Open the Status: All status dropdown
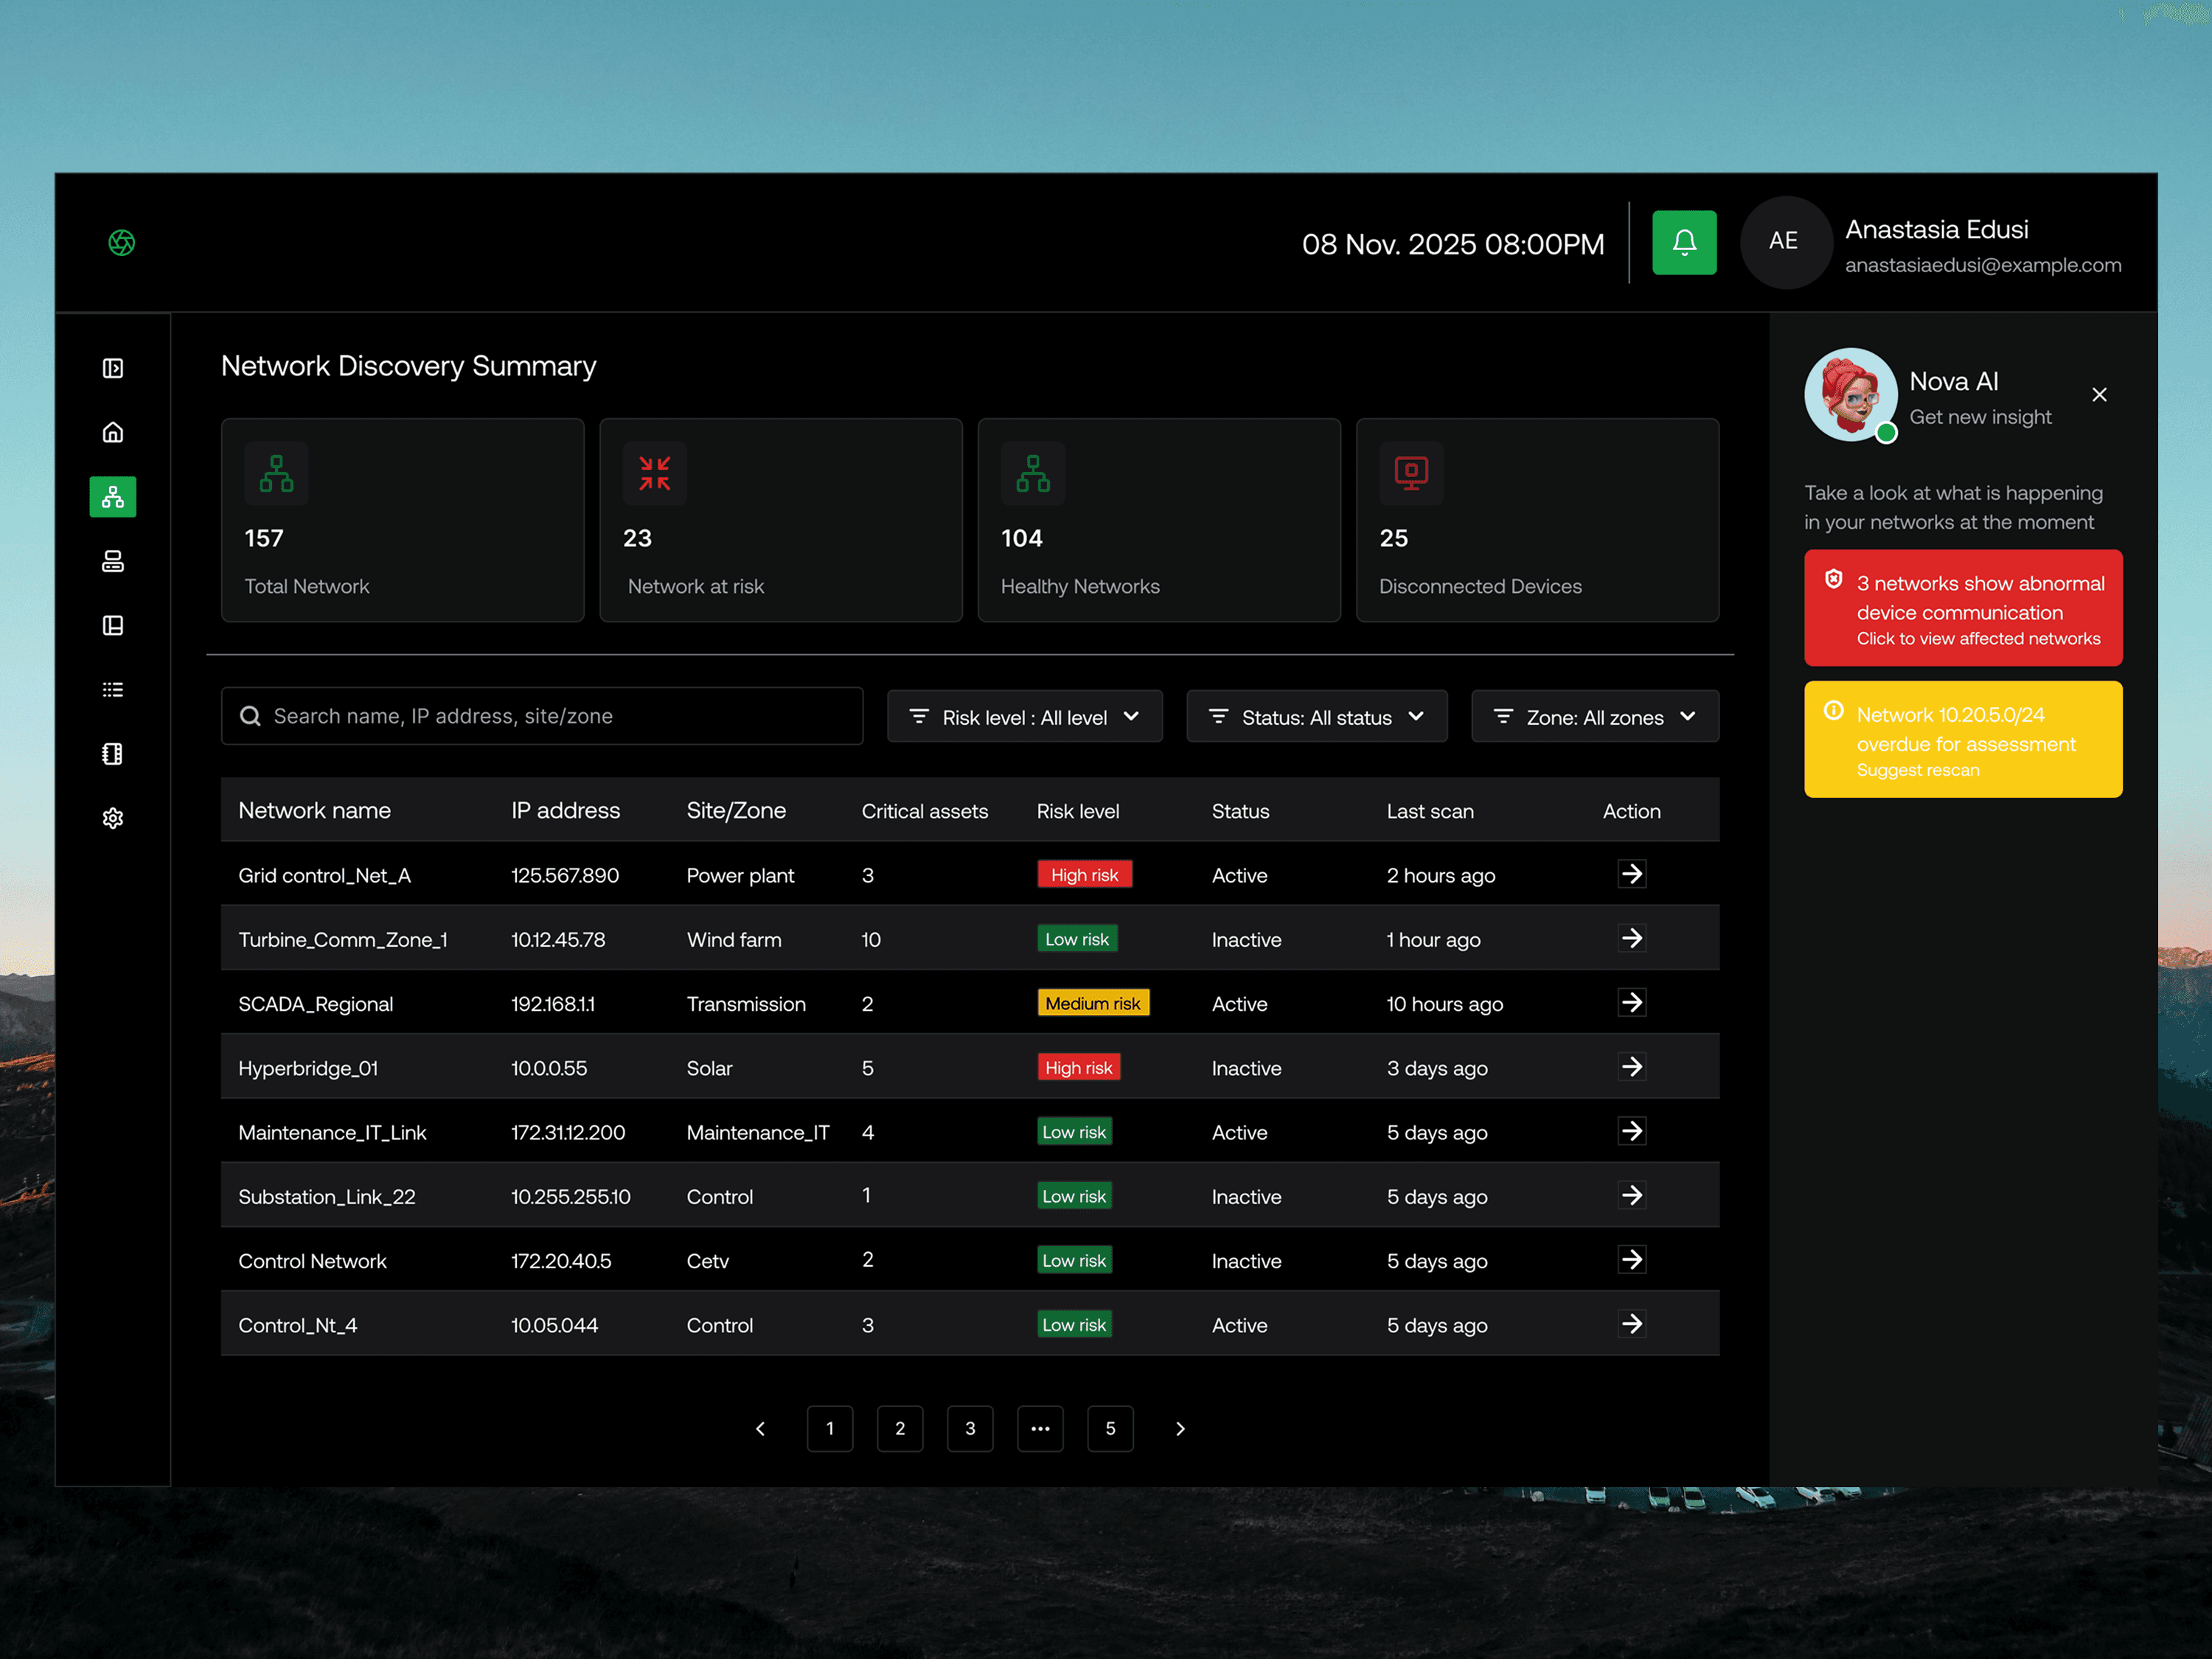 click(1316, 717)
